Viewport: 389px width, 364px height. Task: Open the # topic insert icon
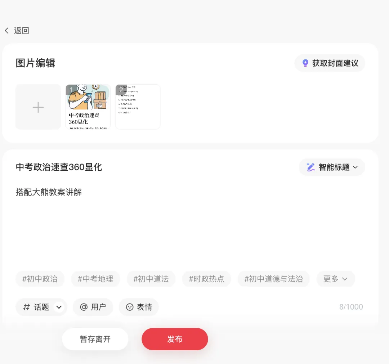point(26,307)
